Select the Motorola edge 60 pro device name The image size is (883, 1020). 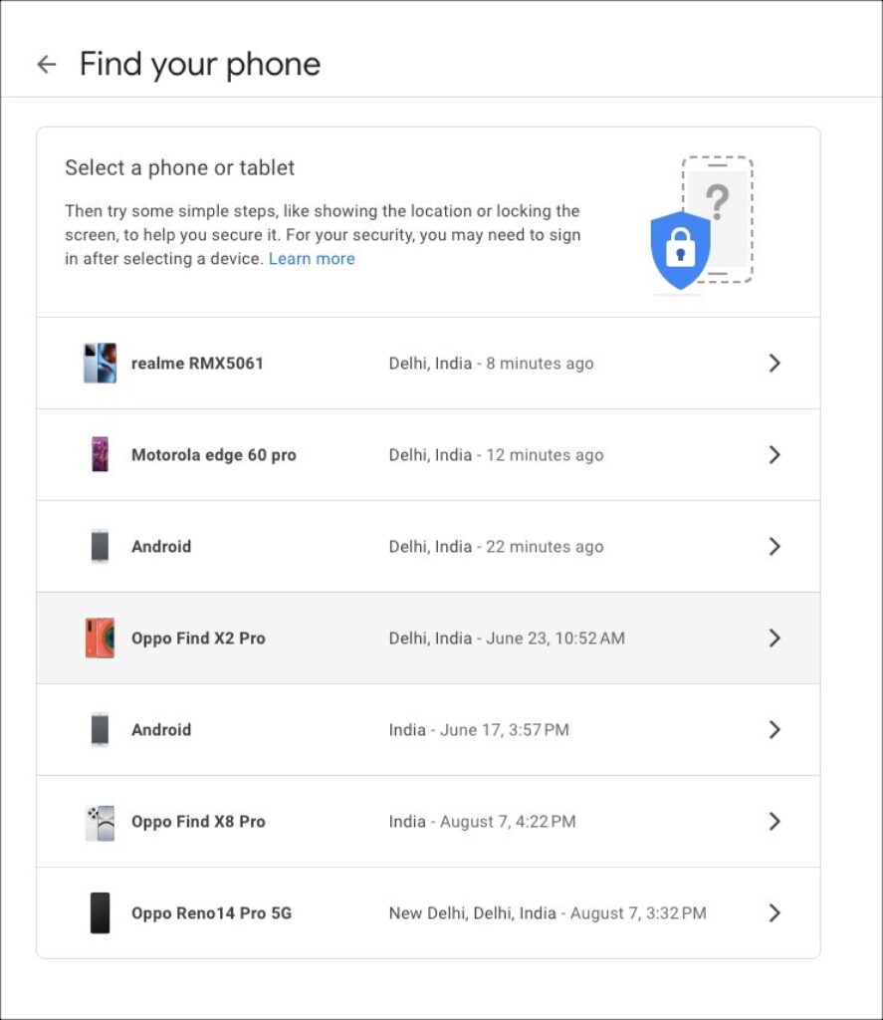click(214, 455)
